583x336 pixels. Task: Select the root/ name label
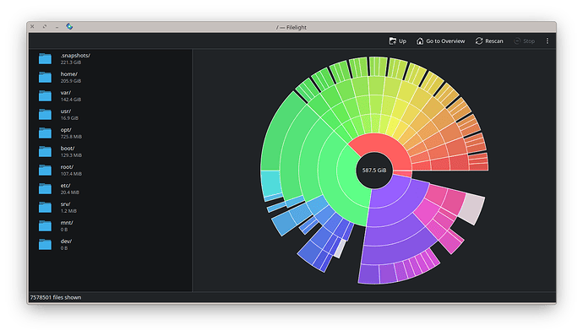67,167
